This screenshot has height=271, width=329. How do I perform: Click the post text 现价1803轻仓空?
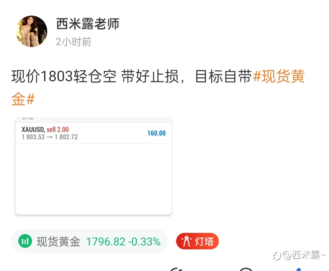pyautogui.click(x=64, y=76)
